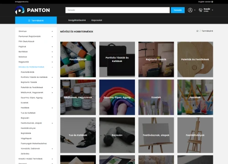Image resolution: width=228 pixels, height=164 pixels.
Task: Open the Paletták és Festőkések tile
Action: [x=195, y=60]
